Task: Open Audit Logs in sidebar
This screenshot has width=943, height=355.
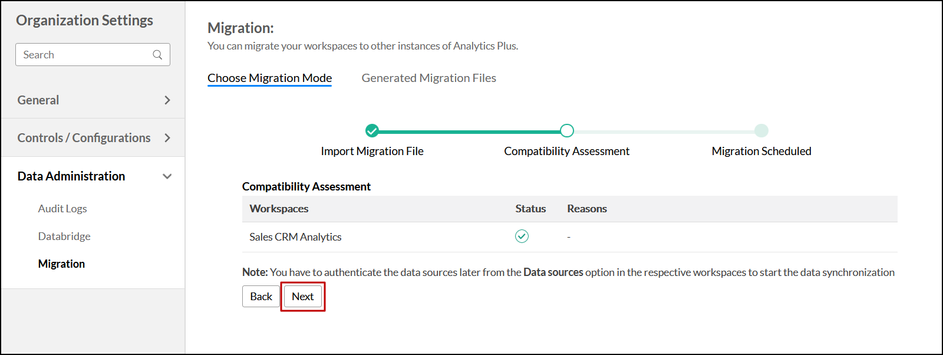Action: coord(62,209)
